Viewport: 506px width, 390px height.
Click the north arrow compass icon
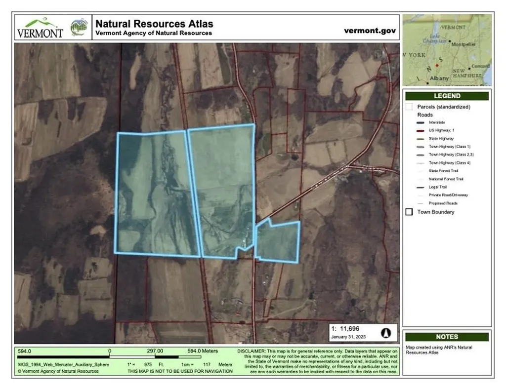[386, 333]
